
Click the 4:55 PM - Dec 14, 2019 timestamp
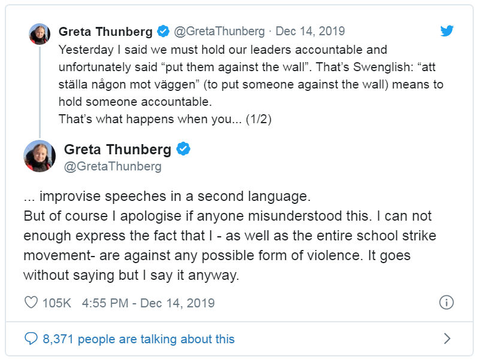(x=148, y=303)
